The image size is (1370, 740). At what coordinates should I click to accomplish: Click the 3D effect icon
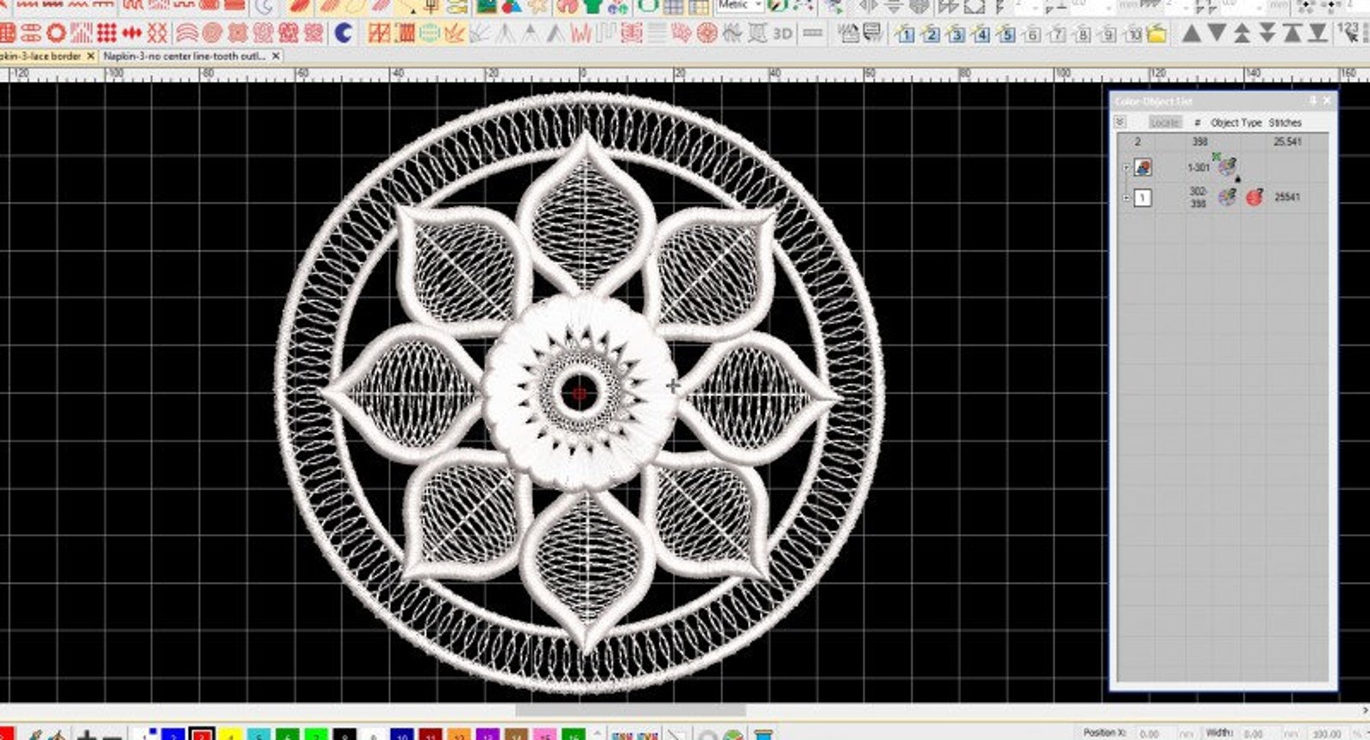click(x=782, y=34)
